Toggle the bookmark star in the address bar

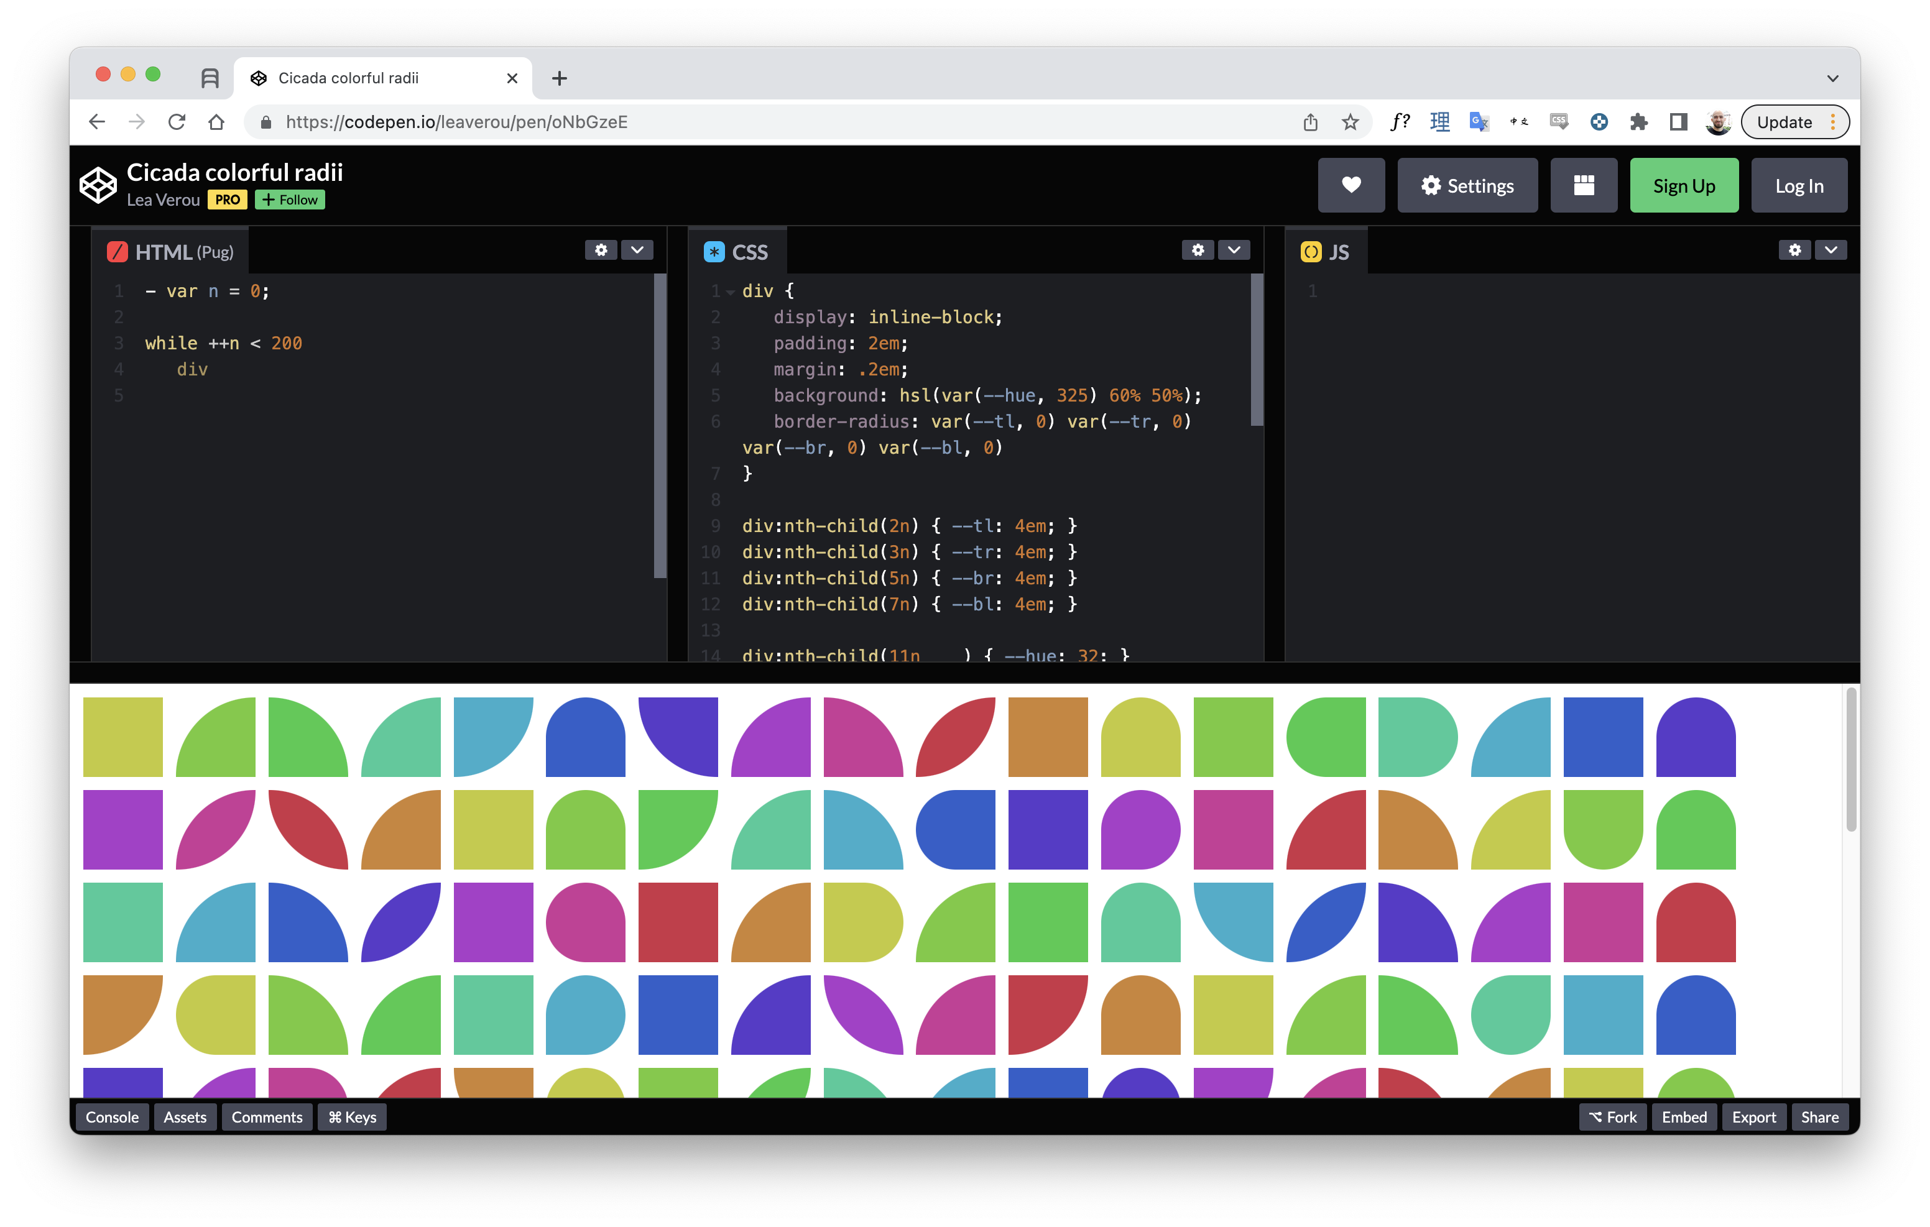pyautogui.click(x=1350, y=122)
